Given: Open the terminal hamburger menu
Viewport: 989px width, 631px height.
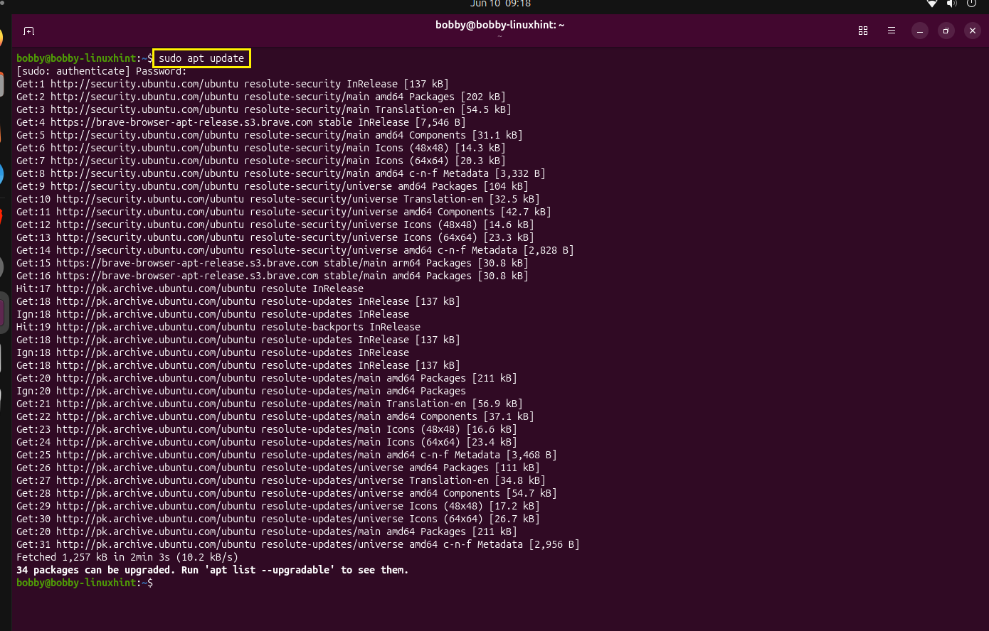Looking at the screenshot, I should 892,31.
